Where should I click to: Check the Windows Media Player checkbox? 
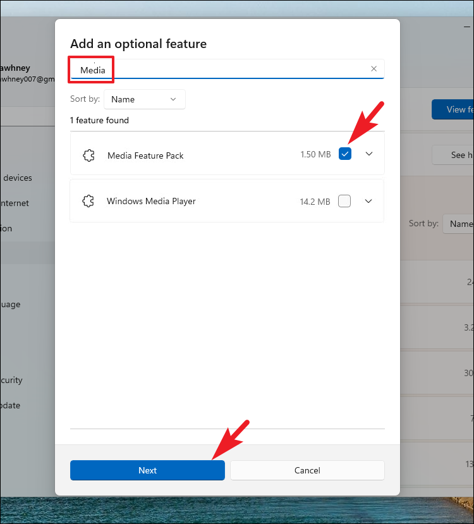(x=344, y=201)
